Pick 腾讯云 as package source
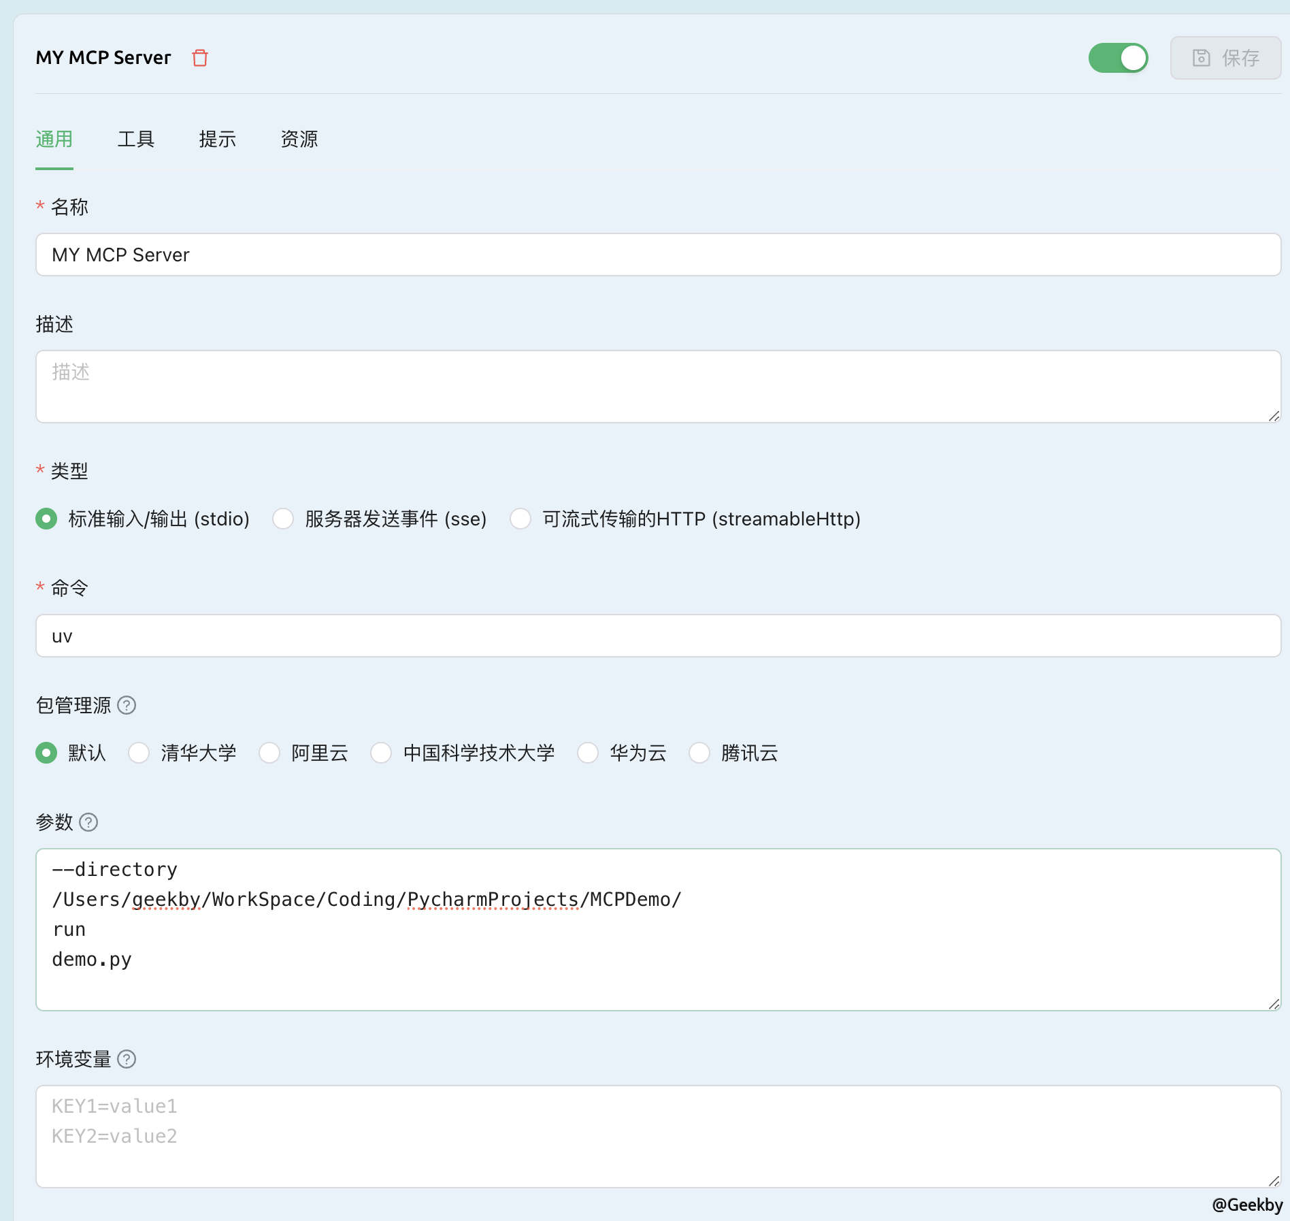 point(700,753)
